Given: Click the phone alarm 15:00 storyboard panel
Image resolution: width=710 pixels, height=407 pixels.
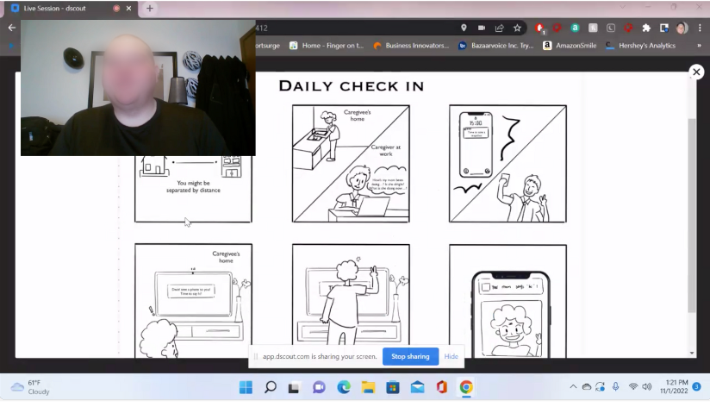Looking at the screenshot, I should tap(508, 164).
